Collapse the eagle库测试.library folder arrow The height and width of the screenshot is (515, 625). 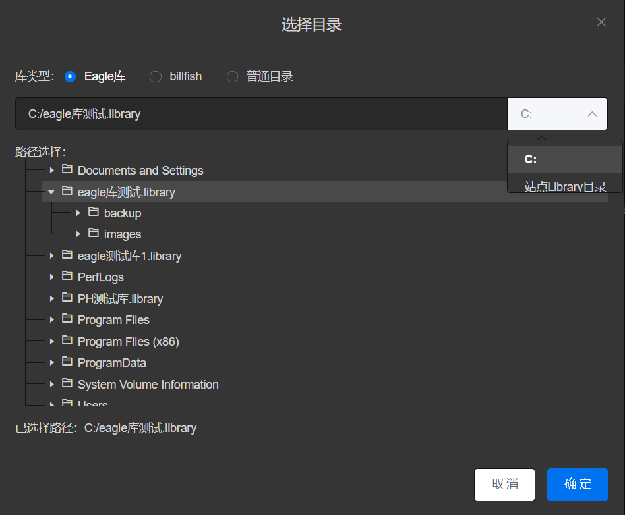[x=51, y=192]
